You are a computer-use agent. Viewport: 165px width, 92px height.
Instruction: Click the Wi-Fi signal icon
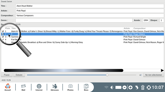point(106,87)
